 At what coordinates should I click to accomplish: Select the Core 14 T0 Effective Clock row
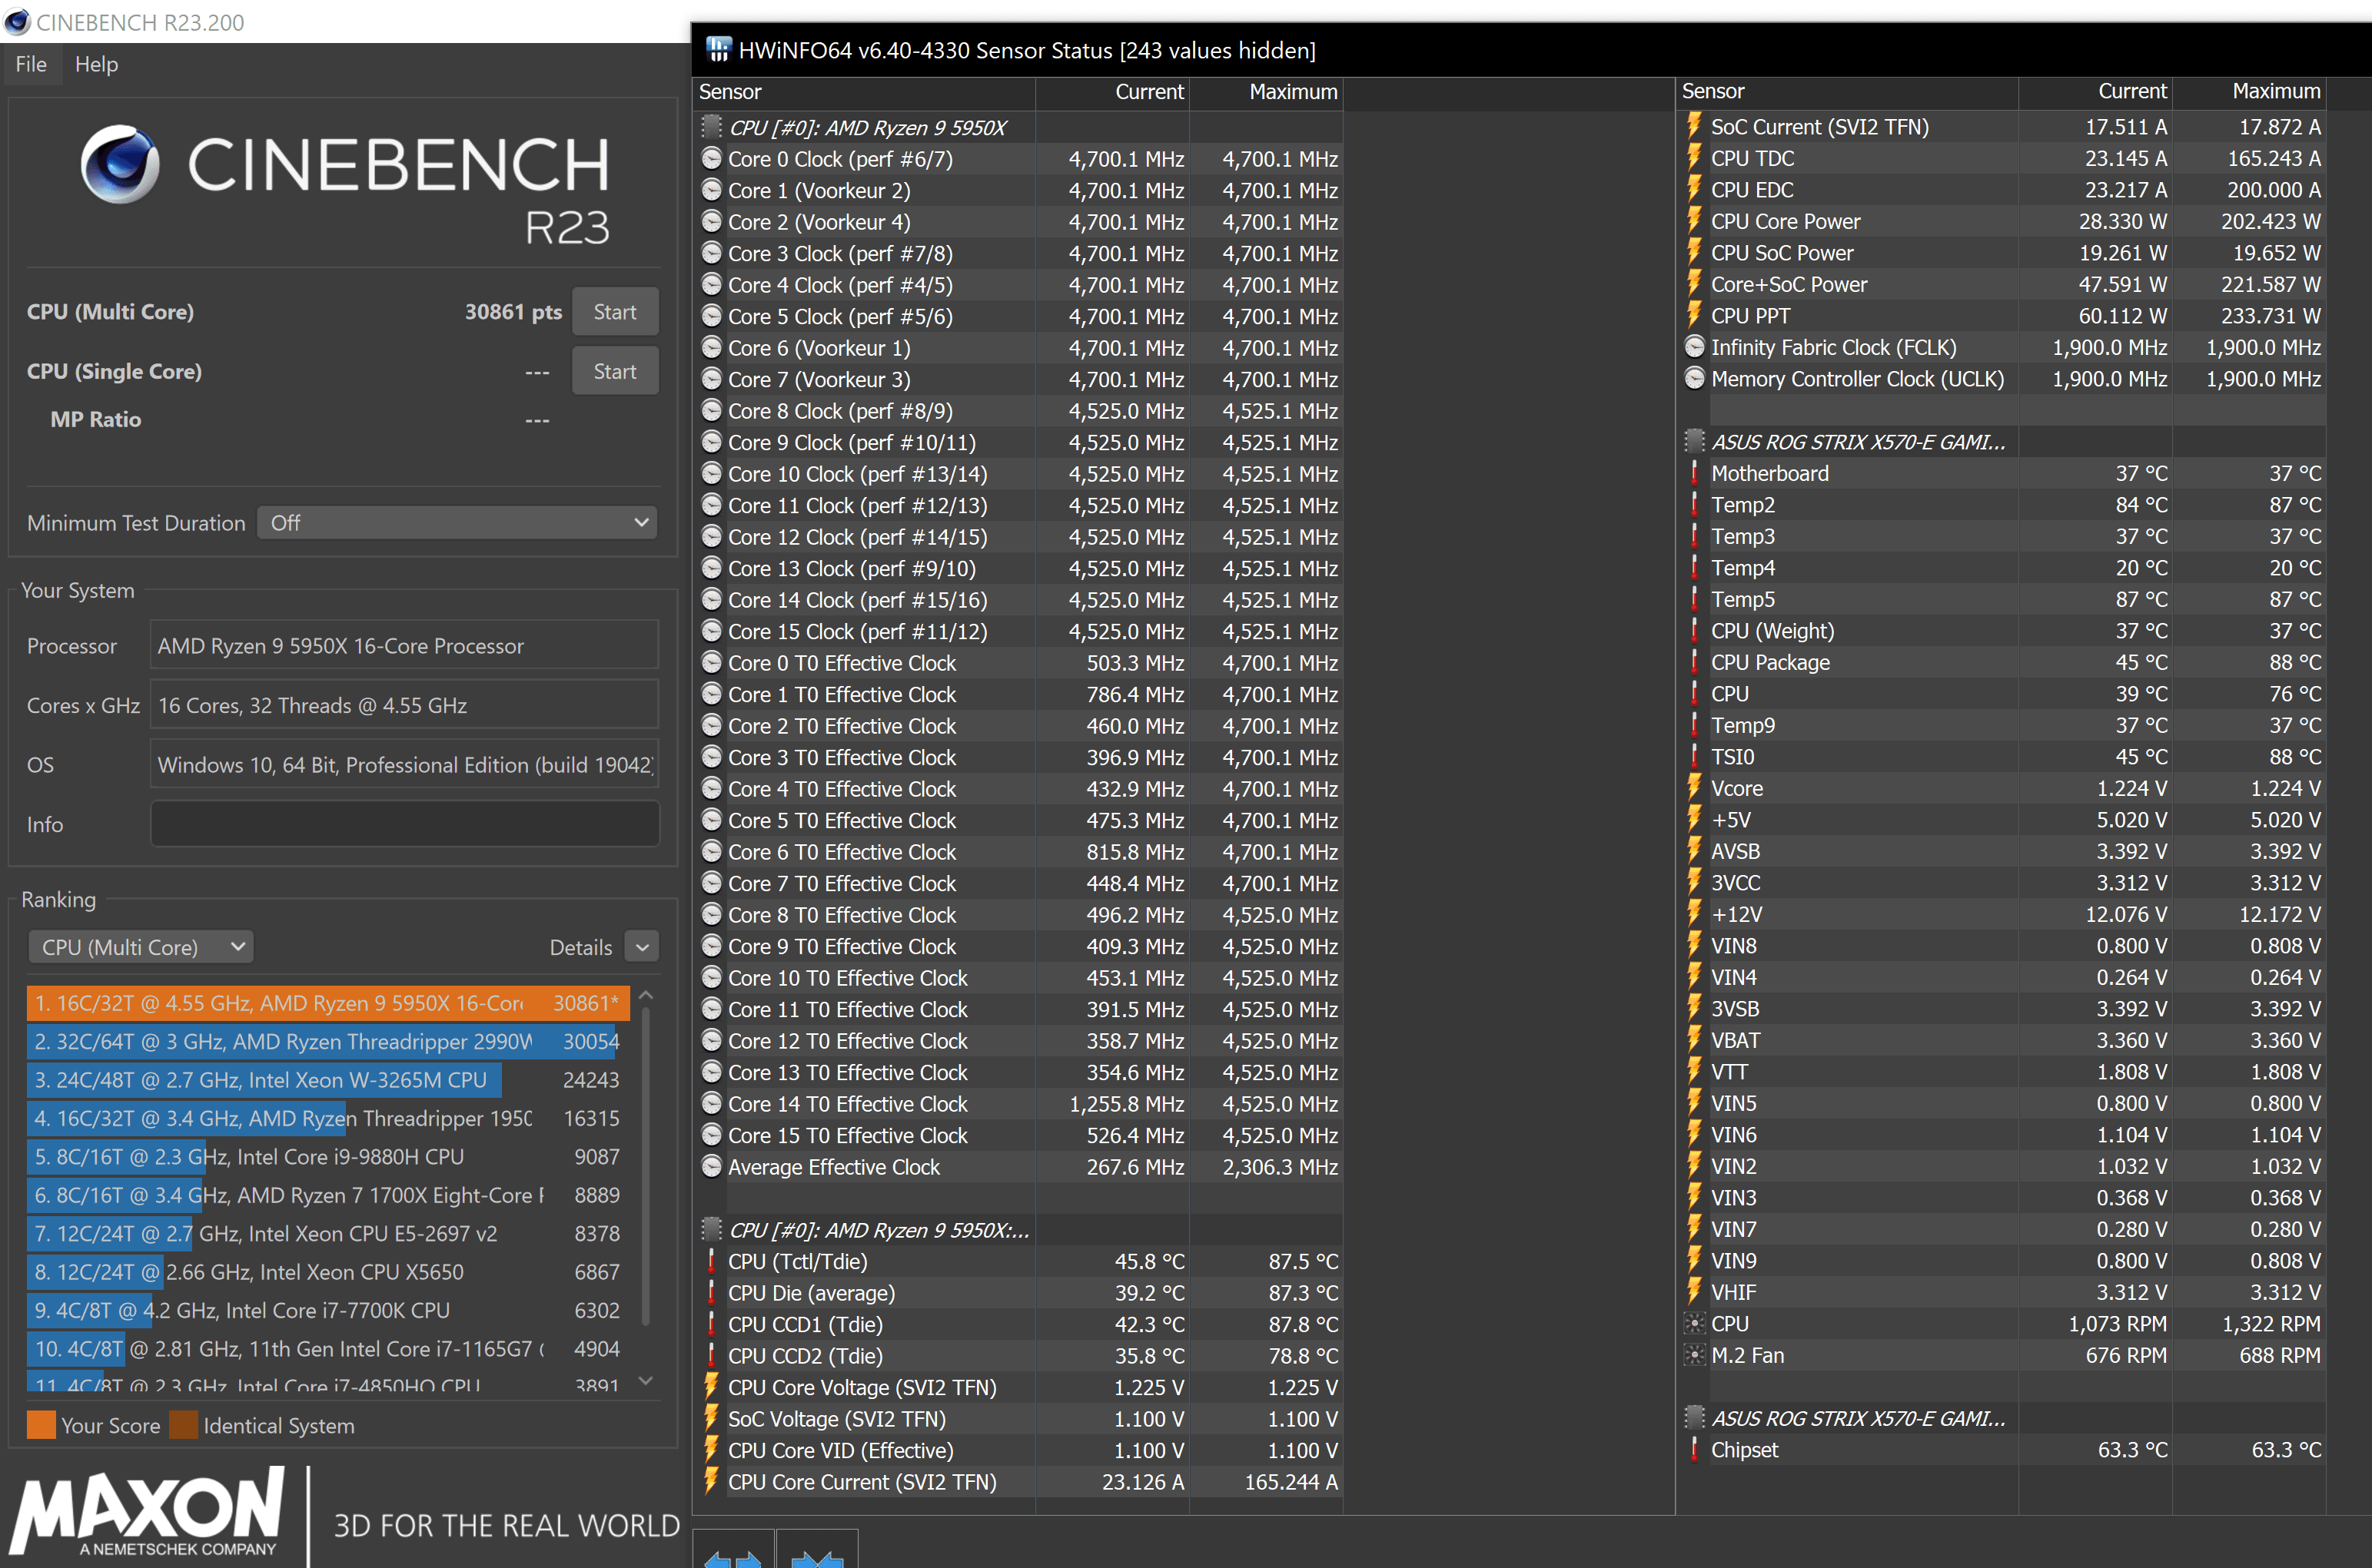point(1018,1104)
